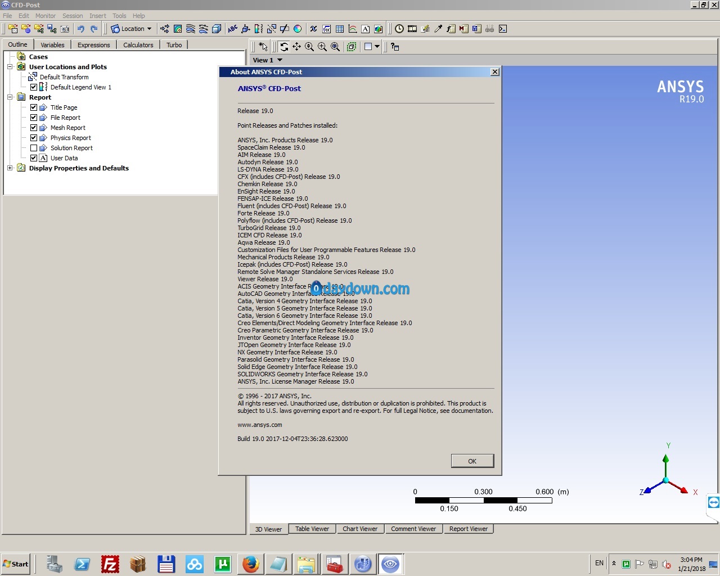Click the Rotate view tool

pyautogui.click(x=284, y=47)
